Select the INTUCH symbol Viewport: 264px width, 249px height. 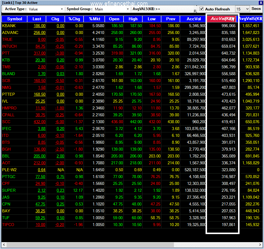pos(9,46)
